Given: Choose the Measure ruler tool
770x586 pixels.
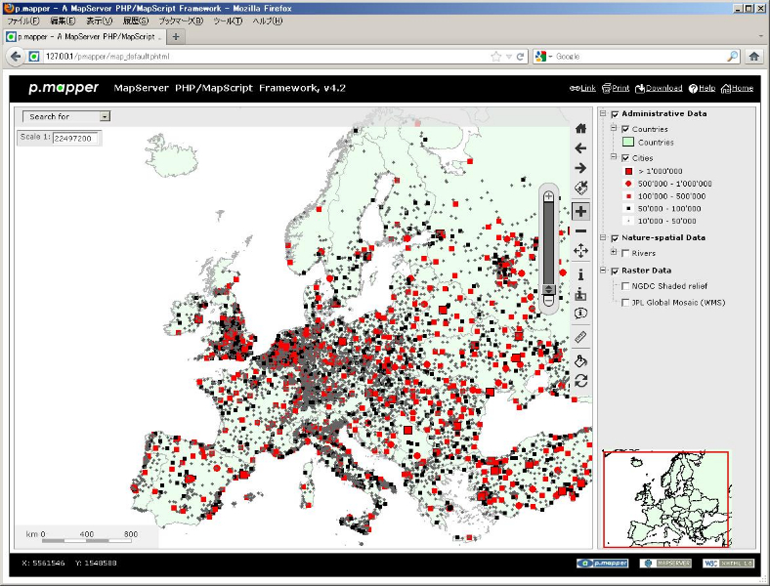Looking at the screenshot, I should pos(580,337).
